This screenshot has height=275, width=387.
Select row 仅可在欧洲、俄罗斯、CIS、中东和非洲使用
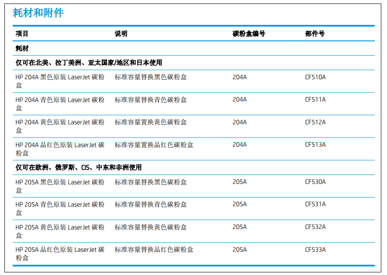coord(193,168)
